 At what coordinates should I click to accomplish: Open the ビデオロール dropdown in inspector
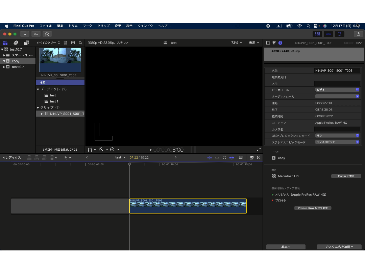[337, 90]
